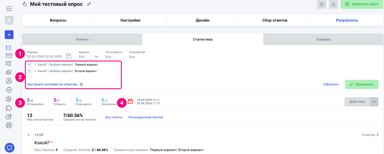
Task: Open the "Сбор ответов" tab
Action: point(275,20)
